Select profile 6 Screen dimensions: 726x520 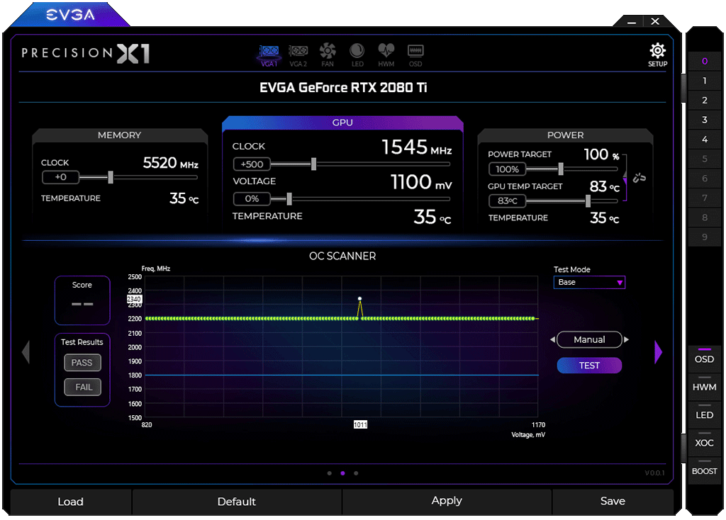[x=704, y=178]
